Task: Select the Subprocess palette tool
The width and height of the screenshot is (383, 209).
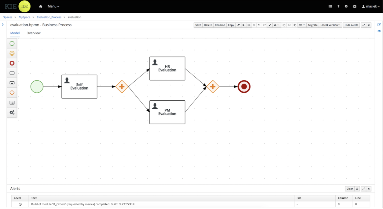Action: (12, 83)
